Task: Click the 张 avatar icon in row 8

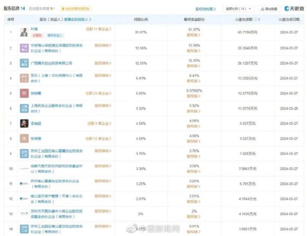Action: [x=24, y=138]
